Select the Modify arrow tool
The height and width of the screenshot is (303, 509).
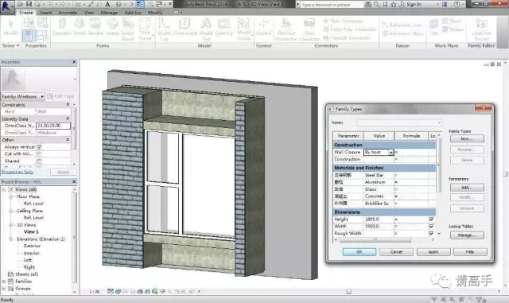coord(10,27)
